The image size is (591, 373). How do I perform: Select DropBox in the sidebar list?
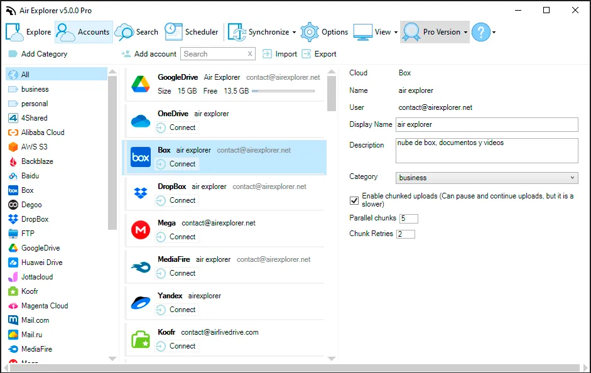57,219
